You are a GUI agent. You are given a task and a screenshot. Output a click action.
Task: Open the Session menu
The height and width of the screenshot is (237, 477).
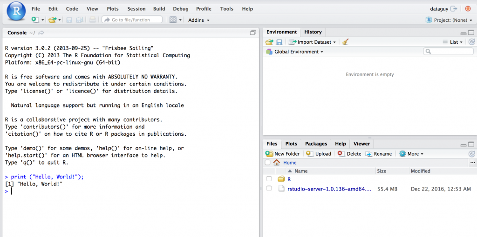(136, 9)
